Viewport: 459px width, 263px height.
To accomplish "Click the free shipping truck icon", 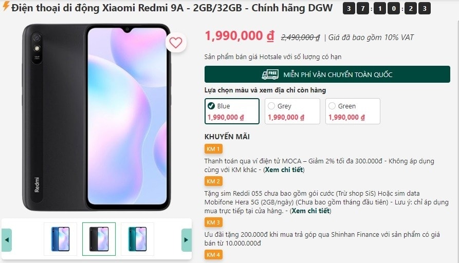I will [x=270, y=74].
